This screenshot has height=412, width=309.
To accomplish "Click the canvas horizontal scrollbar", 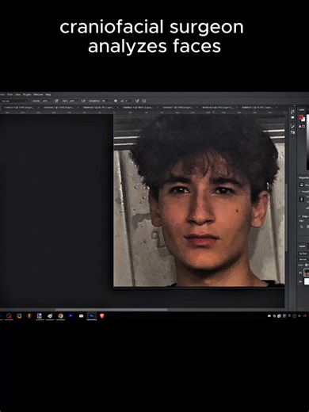I will coord(111,309).
